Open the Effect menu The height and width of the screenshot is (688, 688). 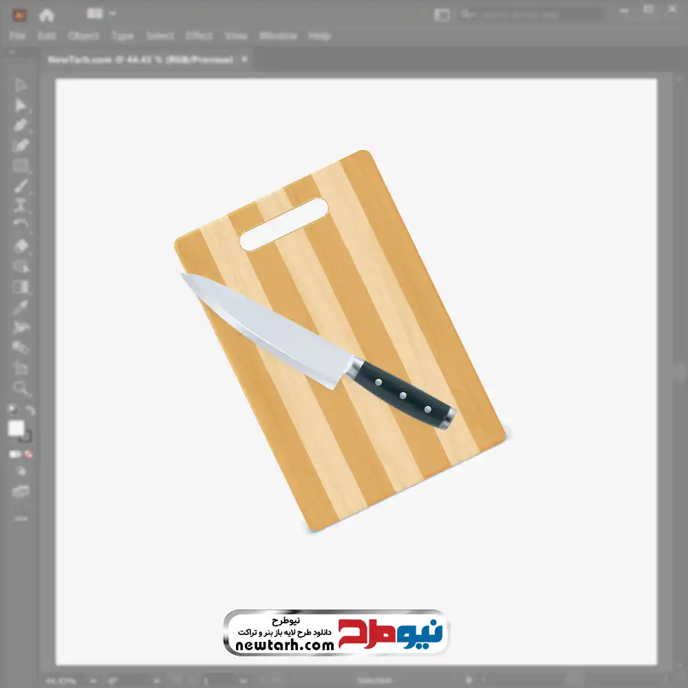pos(199,36)
